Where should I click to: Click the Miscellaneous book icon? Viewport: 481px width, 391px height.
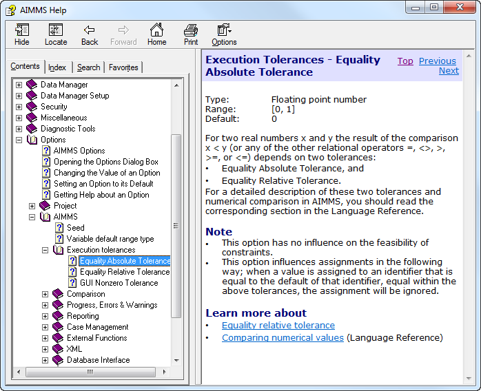[32, 118]
